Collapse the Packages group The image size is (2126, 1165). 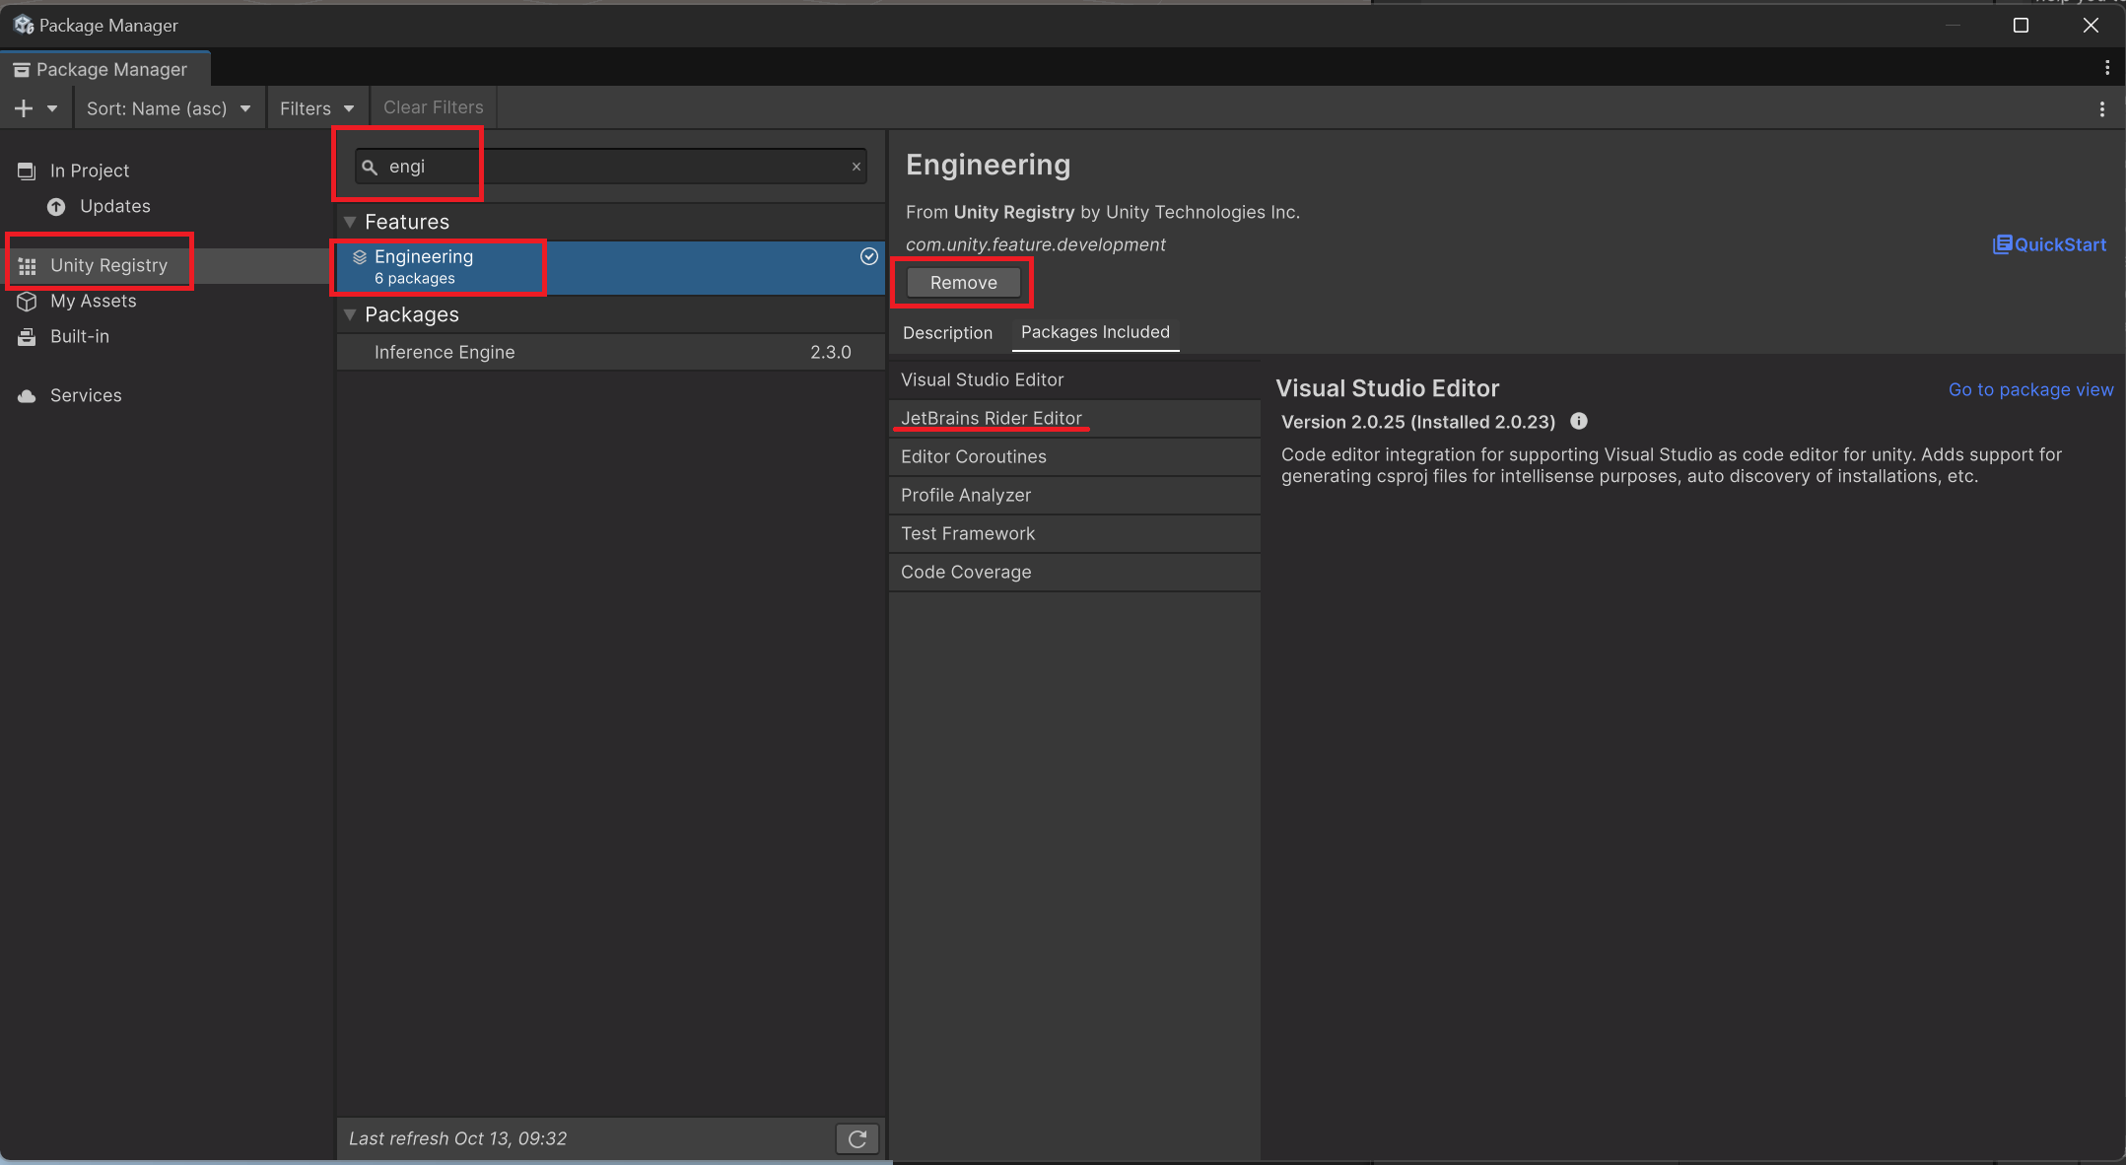tap(350, 314)
